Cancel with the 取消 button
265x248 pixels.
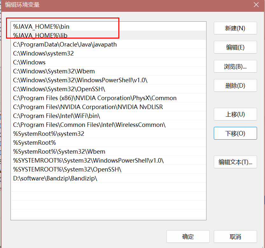(235, 237)
